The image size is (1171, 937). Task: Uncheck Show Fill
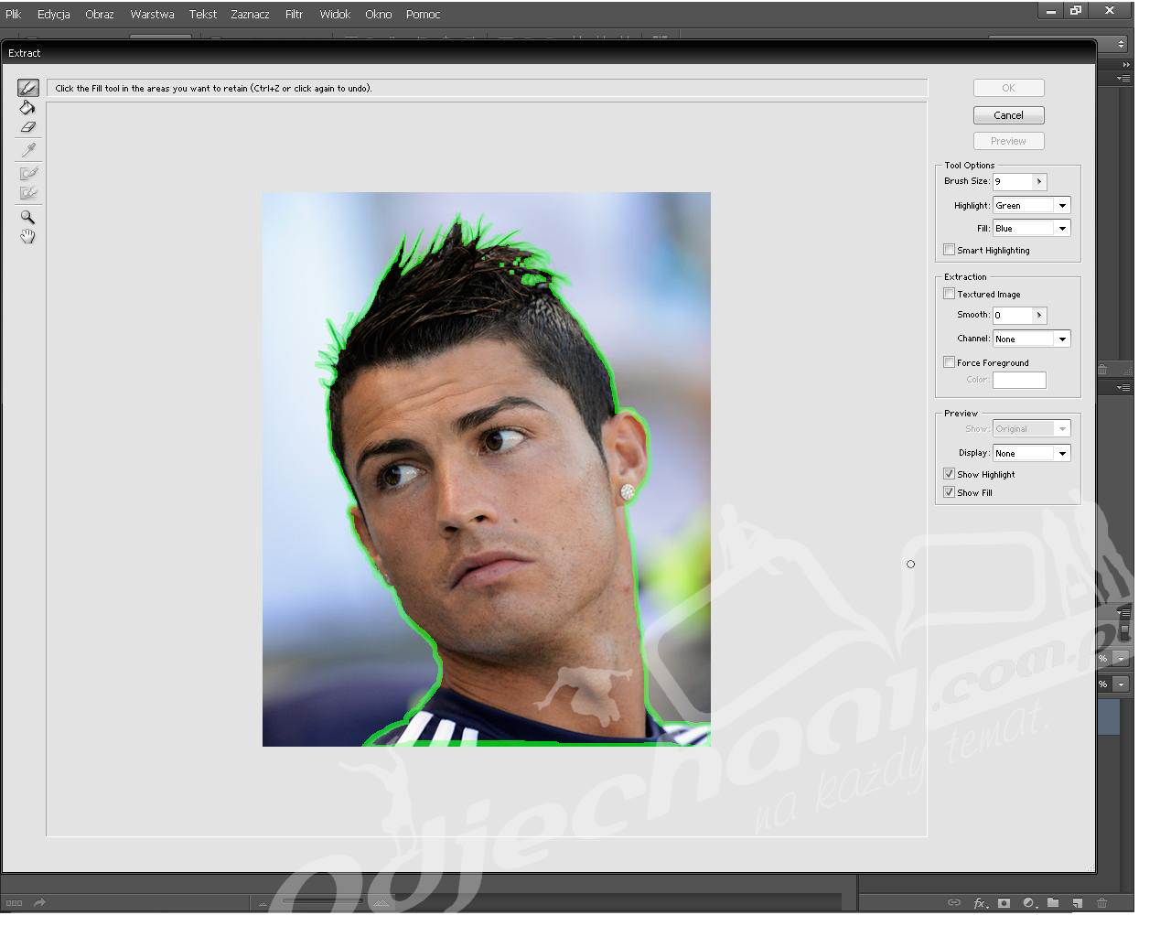click(949, 492)
